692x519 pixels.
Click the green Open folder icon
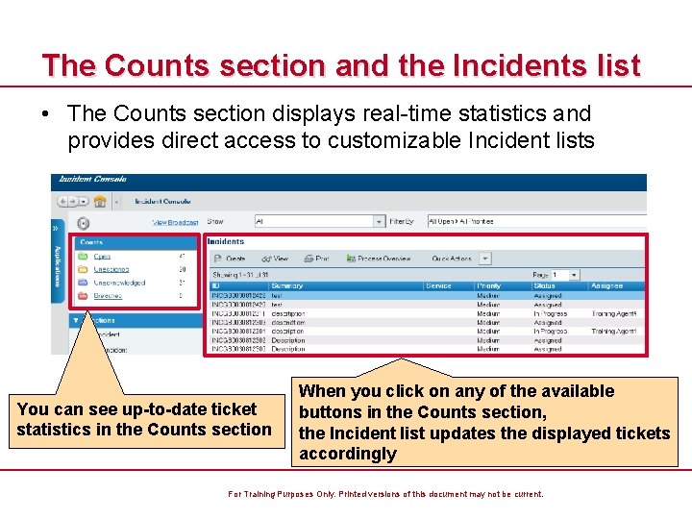coord(83,256)
